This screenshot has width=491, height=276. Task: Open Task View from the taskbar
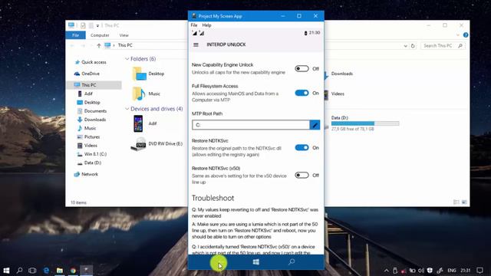[x=32, y=271]
